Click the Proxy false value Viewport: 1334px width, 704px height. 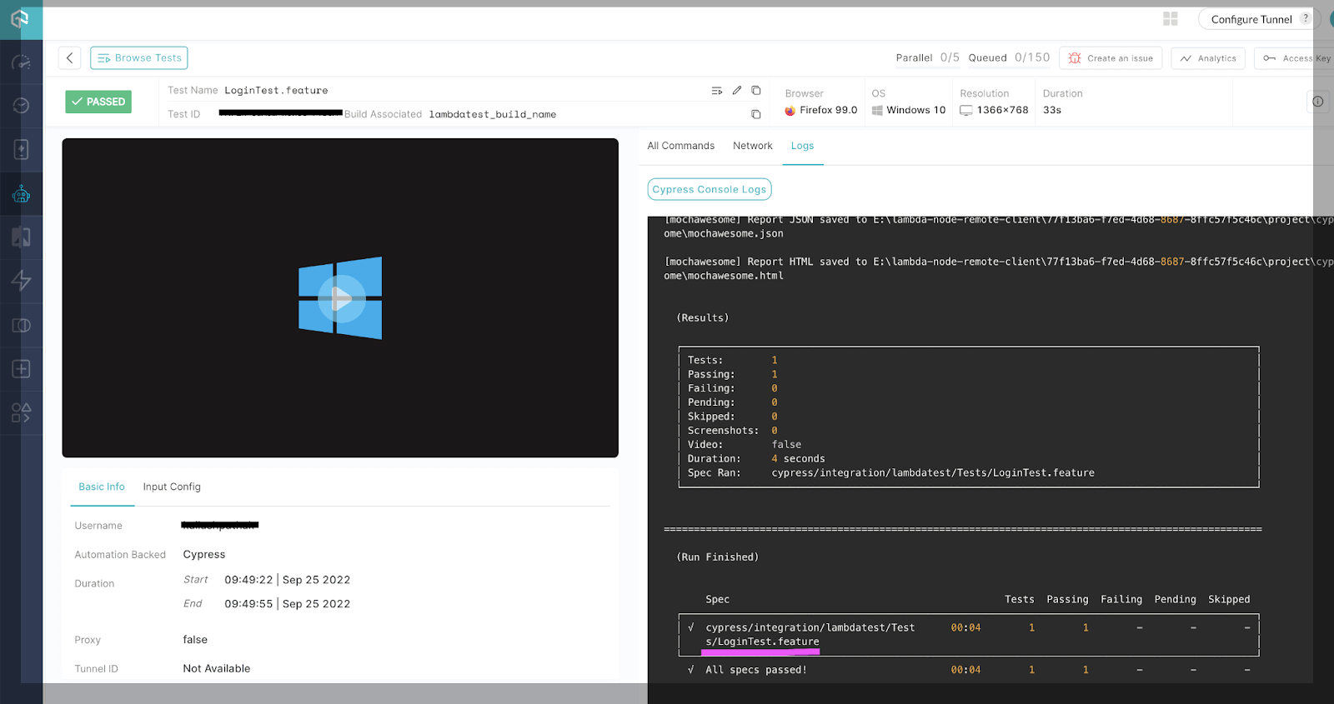[195, 640]
